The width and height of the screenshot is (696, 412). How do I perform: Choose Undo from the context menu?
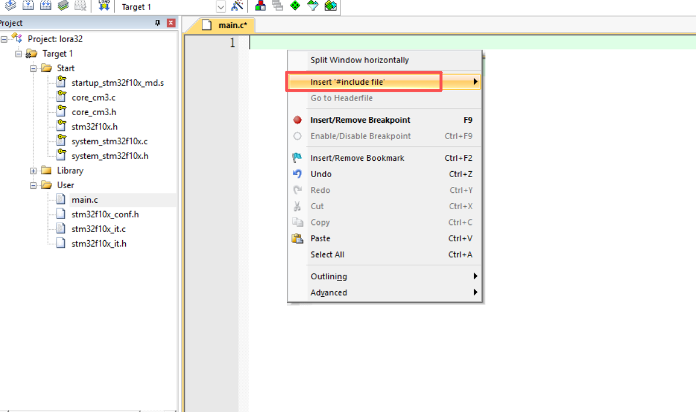(384, 174)
